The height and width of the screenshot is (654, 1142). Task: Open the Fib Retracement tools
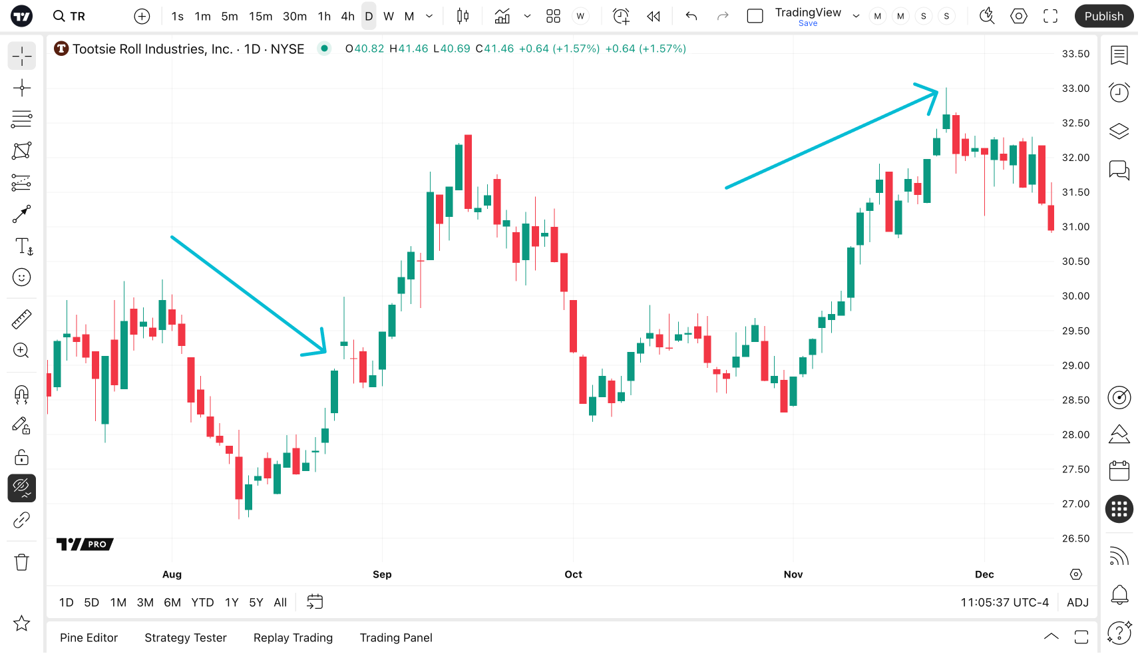click(x=22, y=119)
